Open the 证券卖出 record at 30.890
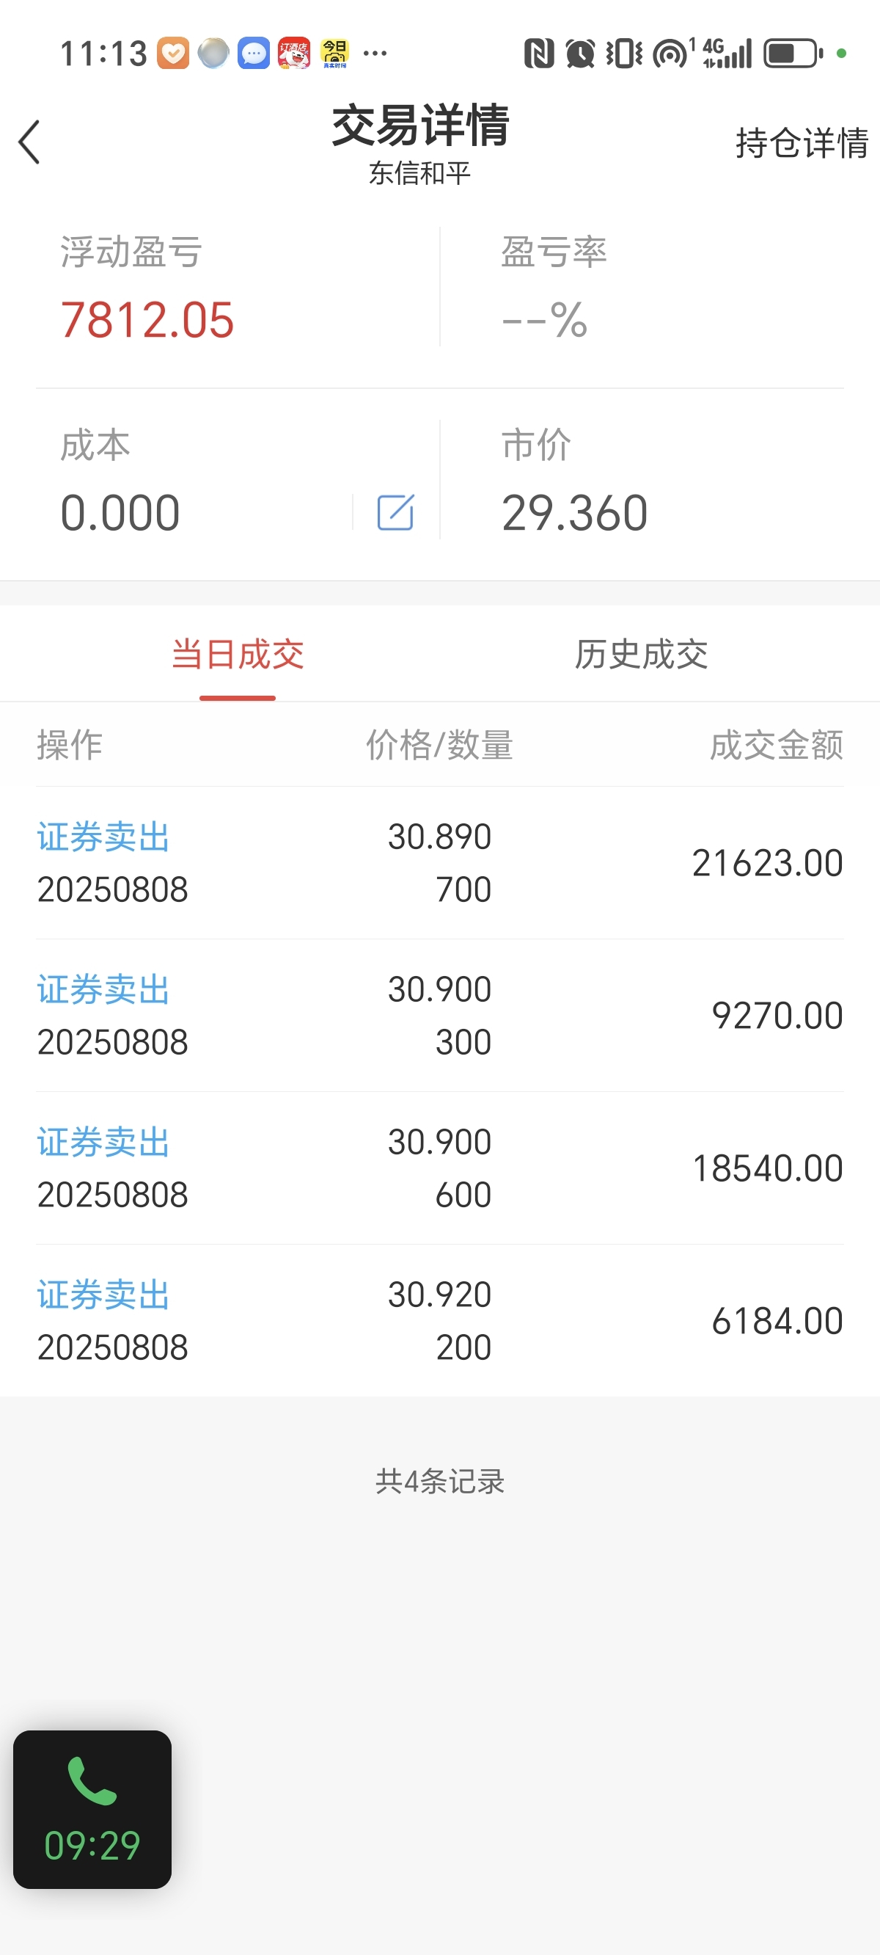Viewport: 880px width, 1955px height. [440, 863]
